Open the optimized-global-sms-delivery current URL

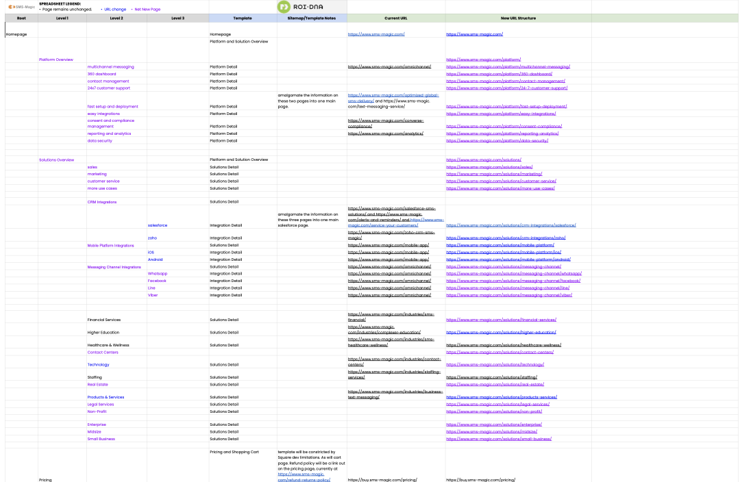(393, 98)
